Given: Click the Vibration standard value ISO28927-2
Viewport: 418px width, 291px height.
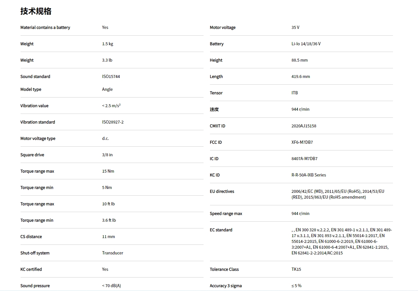Looking at the screenshot, I should click(x=113, y=122).
